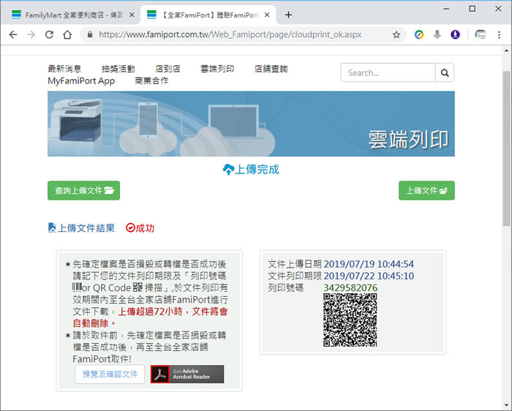Open the browser home page icon
This screenshot has width=512, height=411.
coord(67,34)
